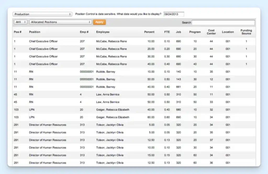The image size is (268, 174).
Task: Click the LPN position with Job 680
Action: [32, 110]
